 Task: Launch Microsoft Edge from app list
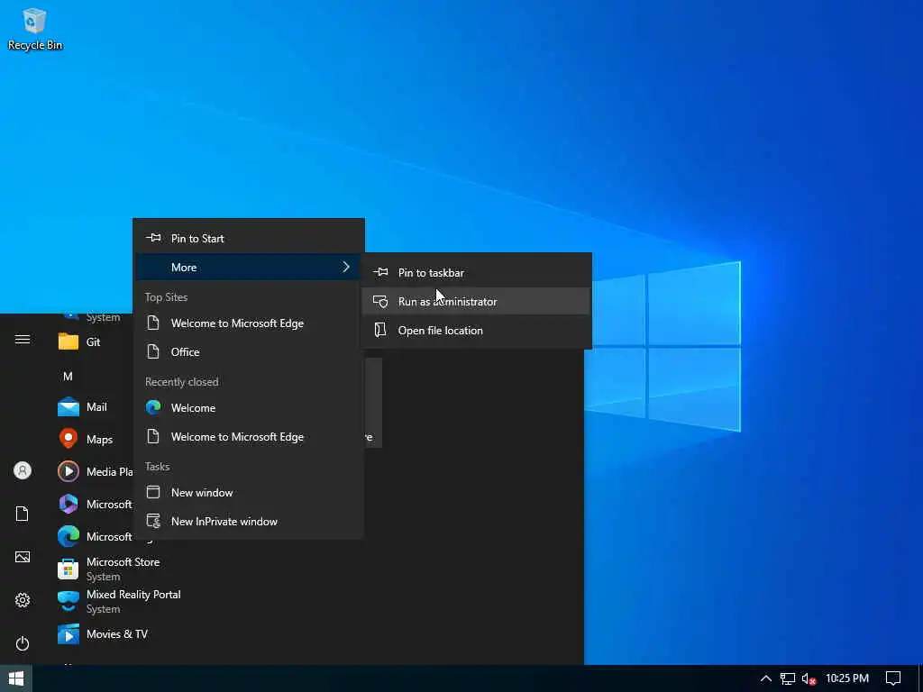[94, 537]
